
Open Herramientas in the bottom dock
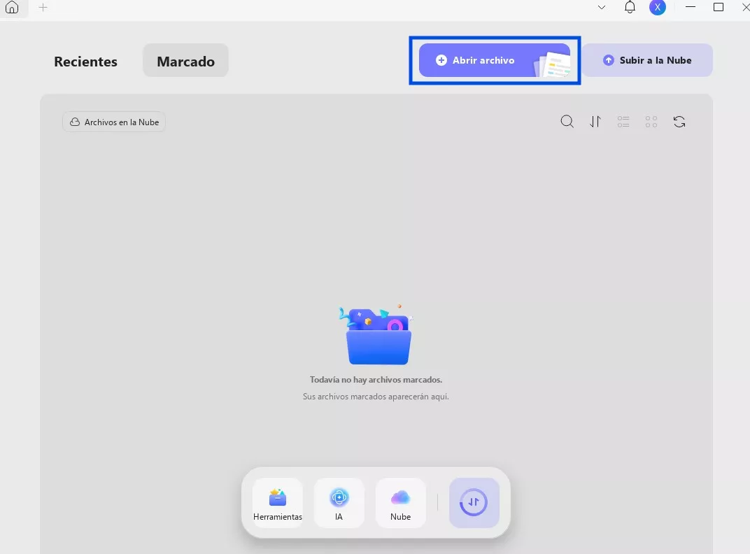click(x=278, y=503)
